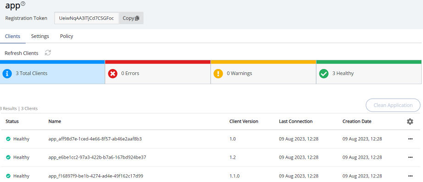
Task: Switch to the Settings tab
Action: coord(40,36)
